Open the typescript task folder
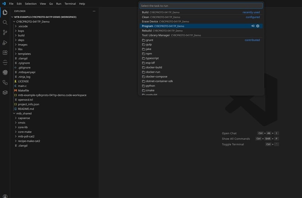Screen dimensions: 302x198 point(201,58)
